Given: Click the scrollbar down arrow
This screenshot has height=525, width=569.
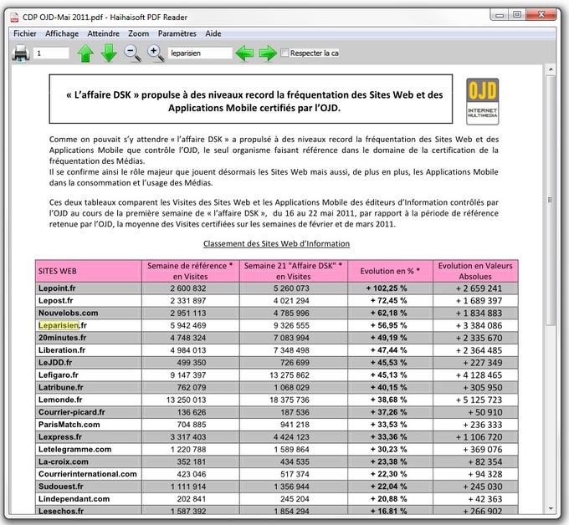Looking at the screenshot, I should click(551, 508).
